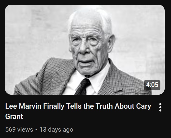Select the "569 views" text
This screenshot has height=138, width=171.
(19, 129)
